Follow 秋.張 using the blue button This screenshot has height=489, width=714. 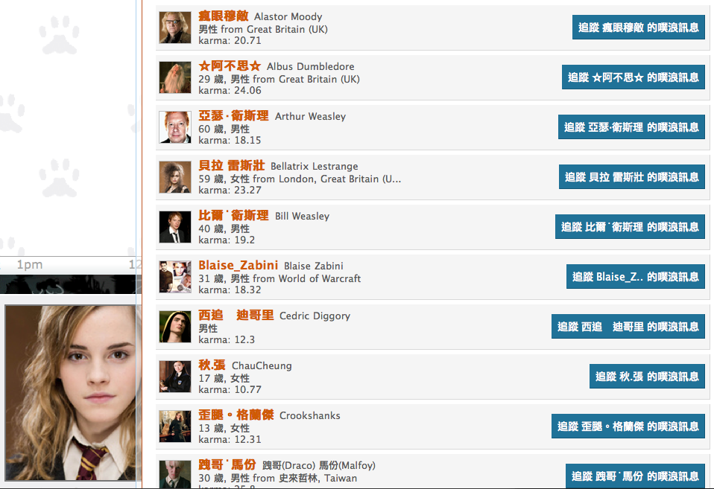(x=647, y=376)
